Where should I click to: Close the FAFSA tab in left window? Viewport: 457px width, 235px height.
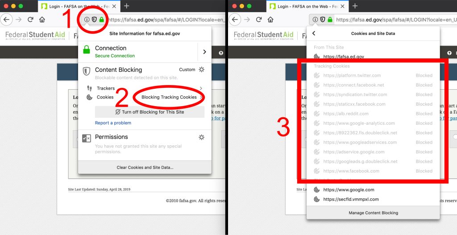114,6
